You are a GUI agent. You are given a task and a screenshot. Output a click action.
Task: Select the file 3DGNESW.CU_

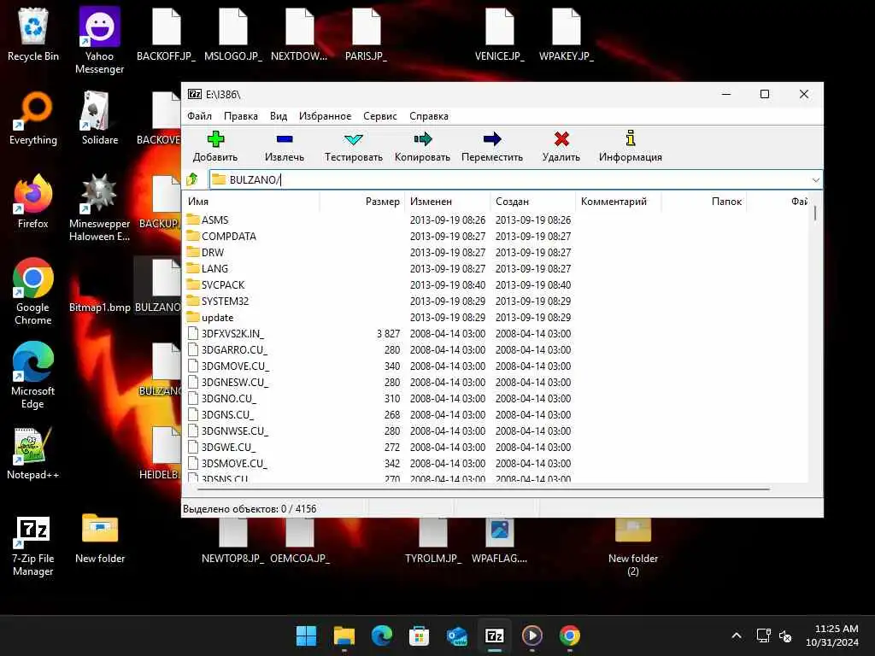234,382
